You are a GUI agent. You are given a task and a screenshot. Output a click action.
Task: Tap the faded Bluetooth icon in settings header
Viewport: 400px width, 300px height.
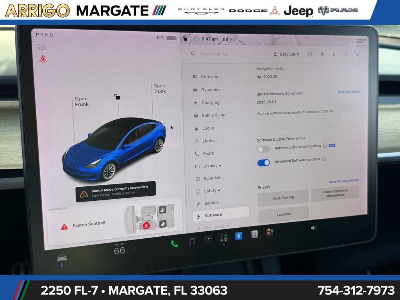(x=346, y=54)
